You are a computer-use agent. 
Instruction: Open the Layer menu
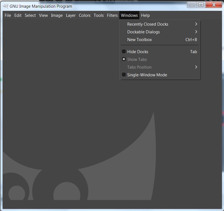71,15
